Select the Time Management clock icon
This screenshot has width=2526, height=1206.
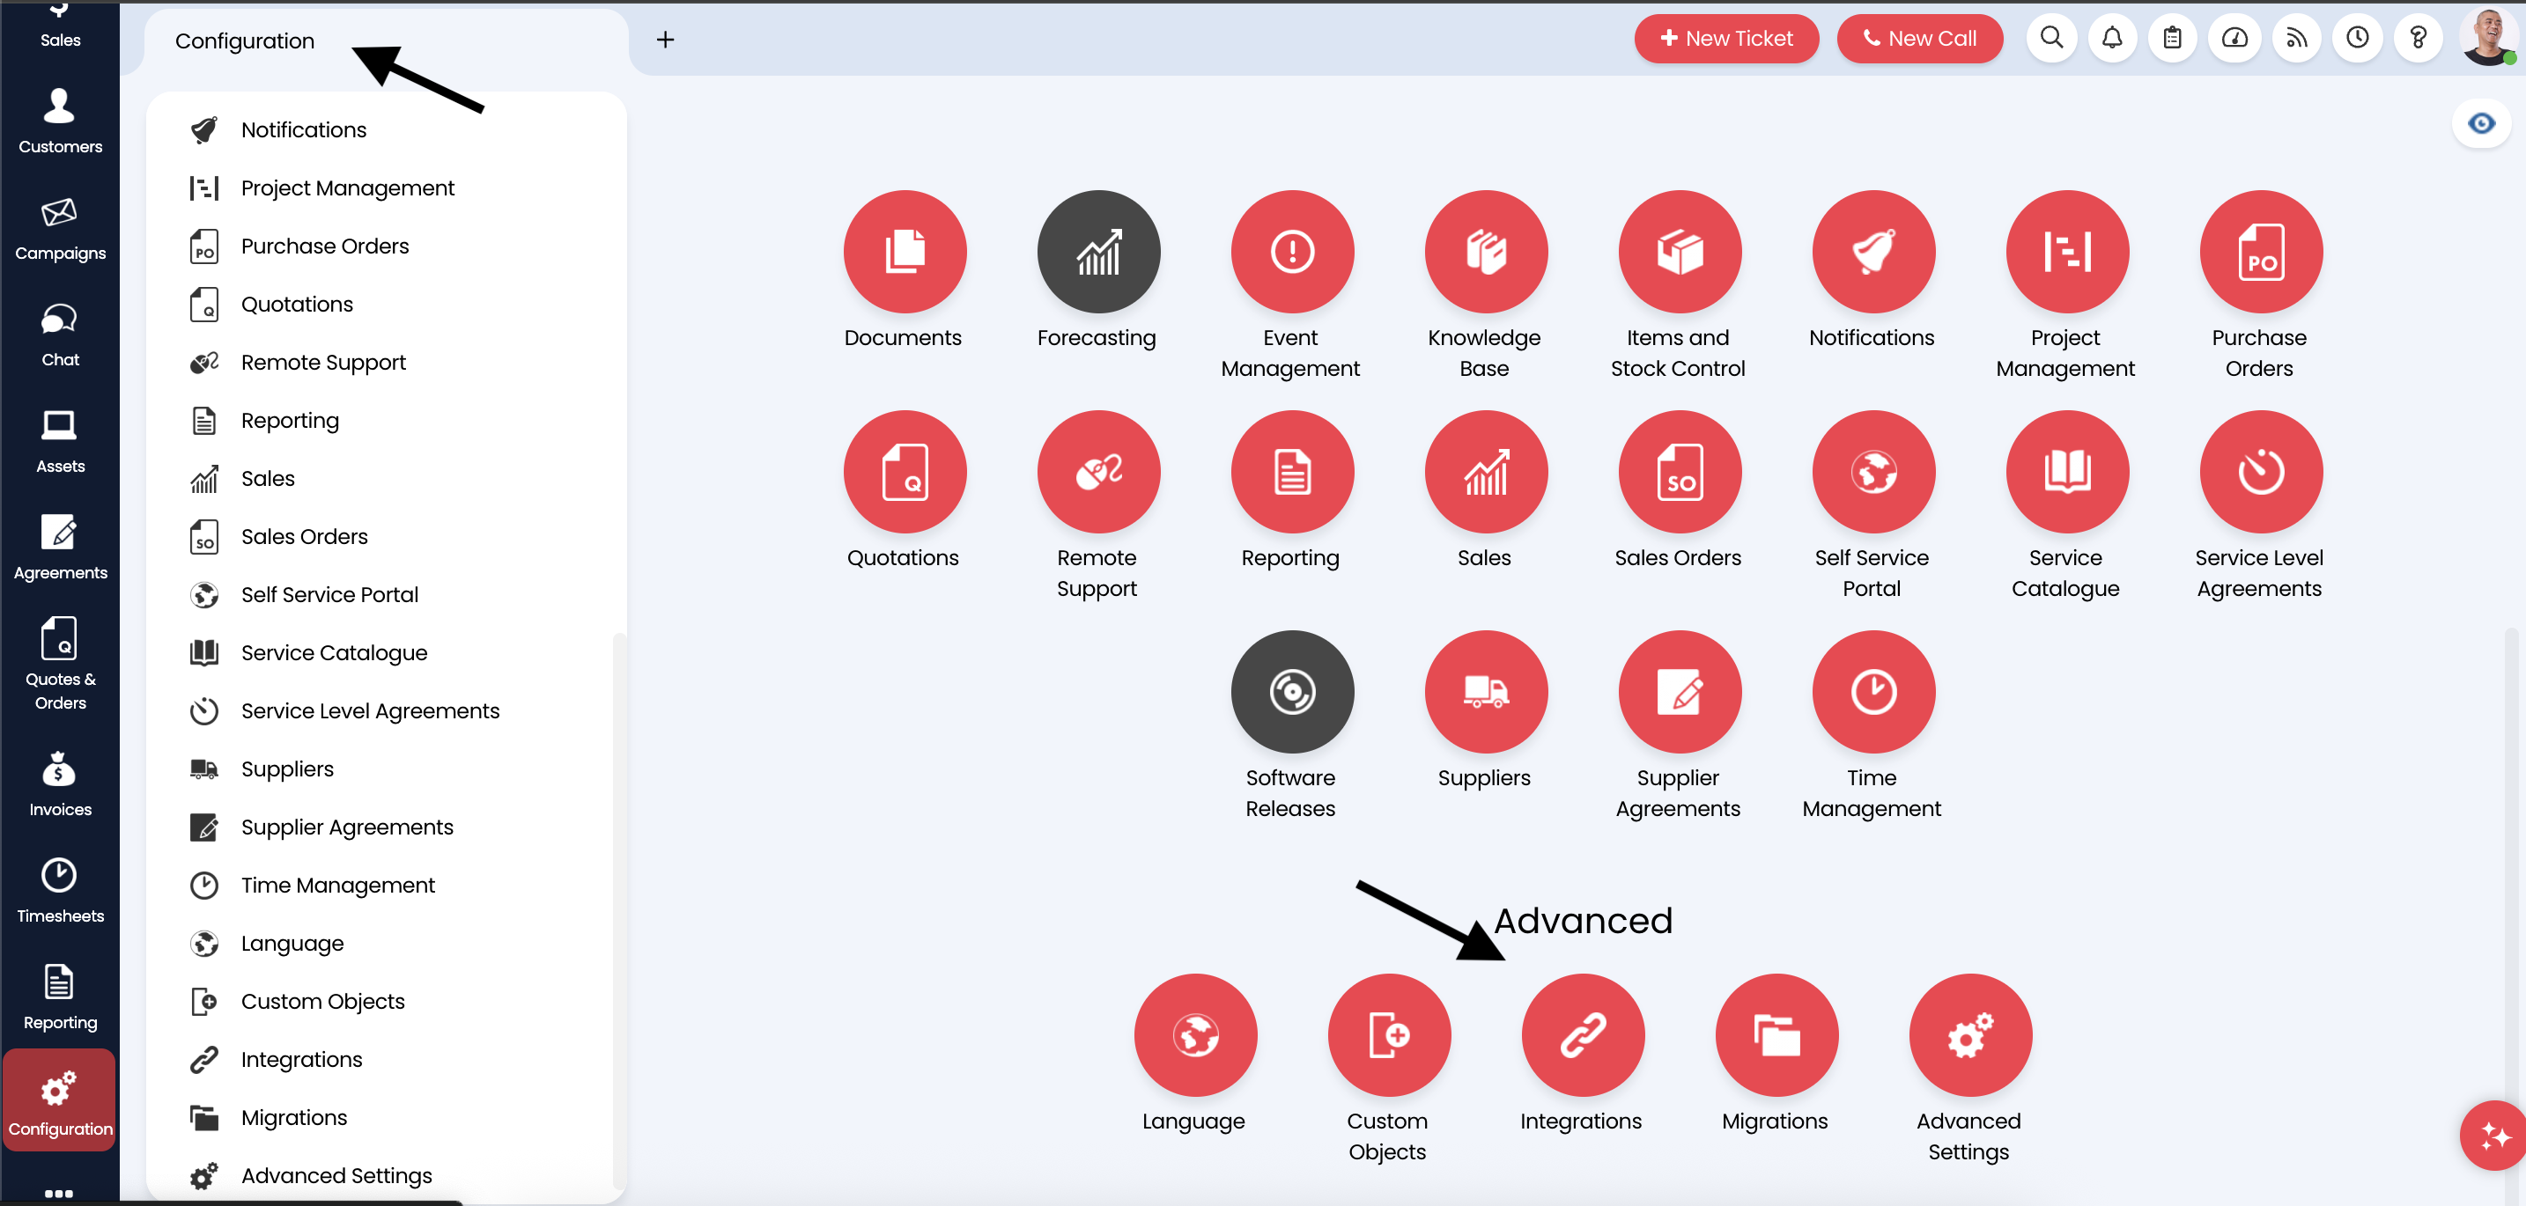[x=1871, y=692]
